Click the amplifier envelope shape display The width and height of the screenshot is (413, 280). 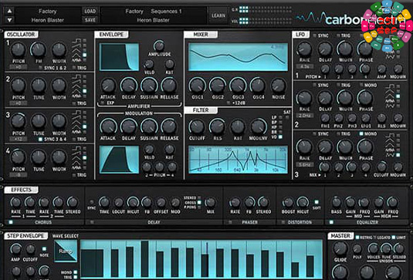point(119,57)
